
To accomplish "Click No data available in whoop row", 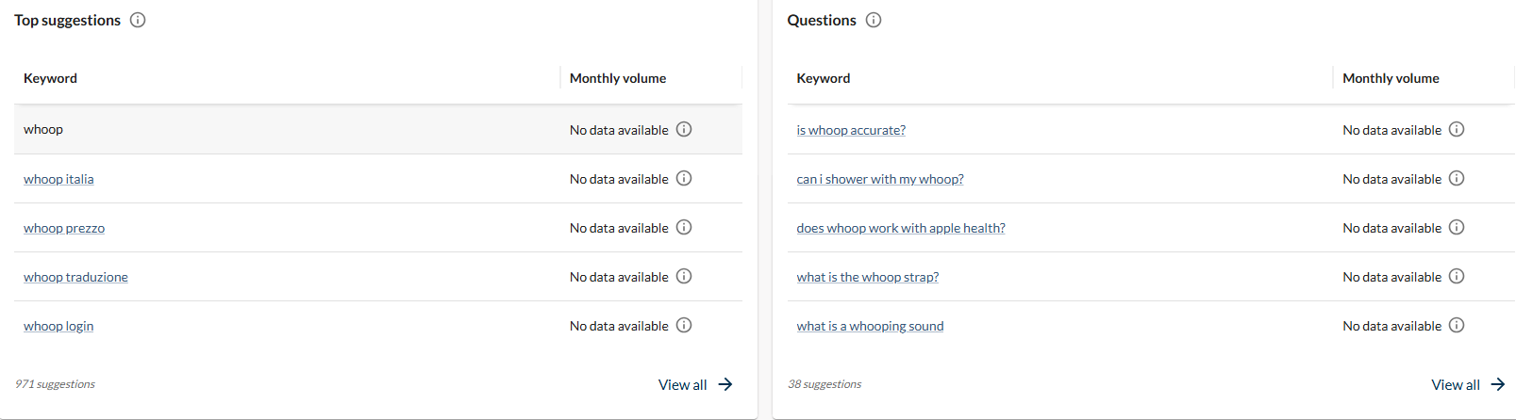I will click(x=619, y=130).
